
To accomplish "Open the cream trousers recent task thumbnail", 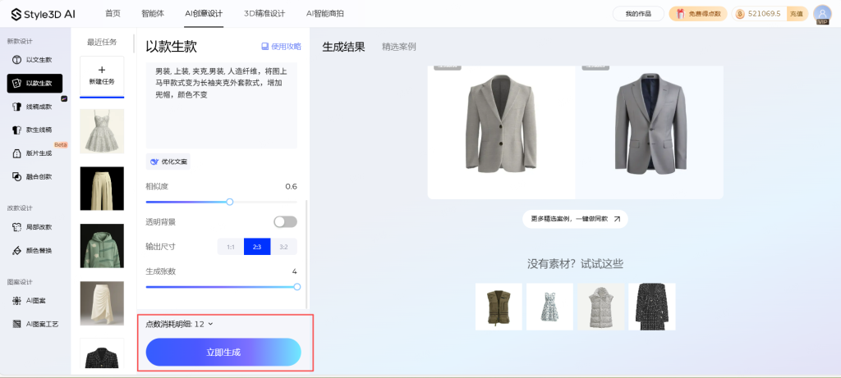I will coord(102,189).
